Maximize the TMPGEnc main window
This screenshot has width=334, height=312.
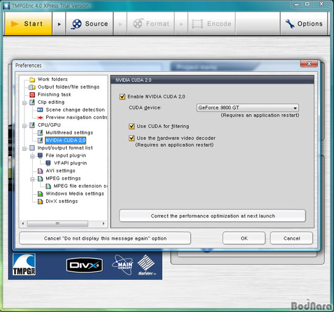[x=307, y=4]
